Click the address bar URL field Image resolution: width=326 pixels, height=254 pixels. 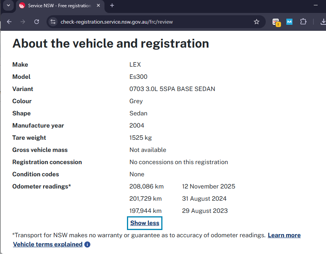click(153, 22)
